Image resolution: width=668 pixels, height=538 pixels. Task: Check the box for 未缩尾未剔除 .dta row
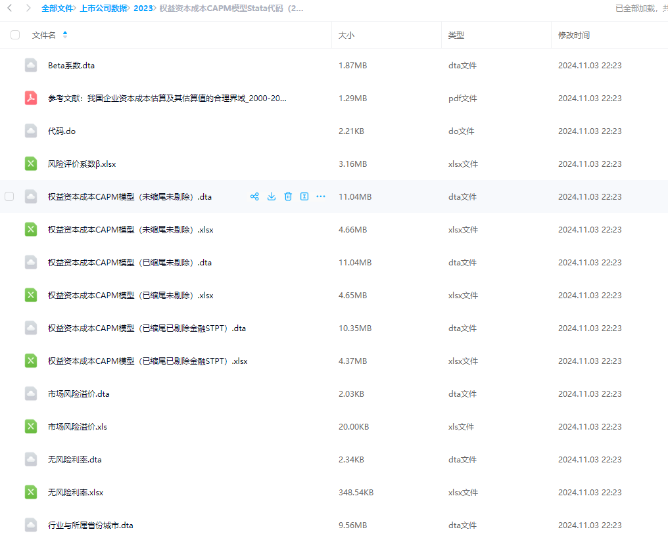9,196
